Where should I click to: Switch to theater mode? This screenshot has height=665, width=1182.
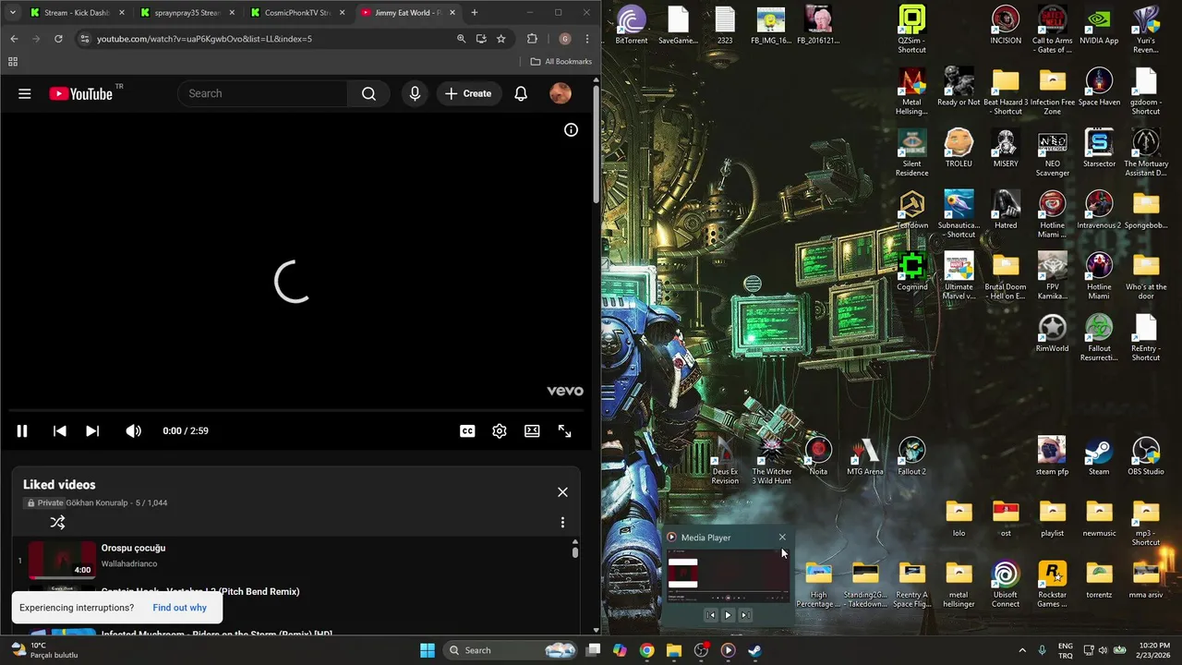pos(532,430)
